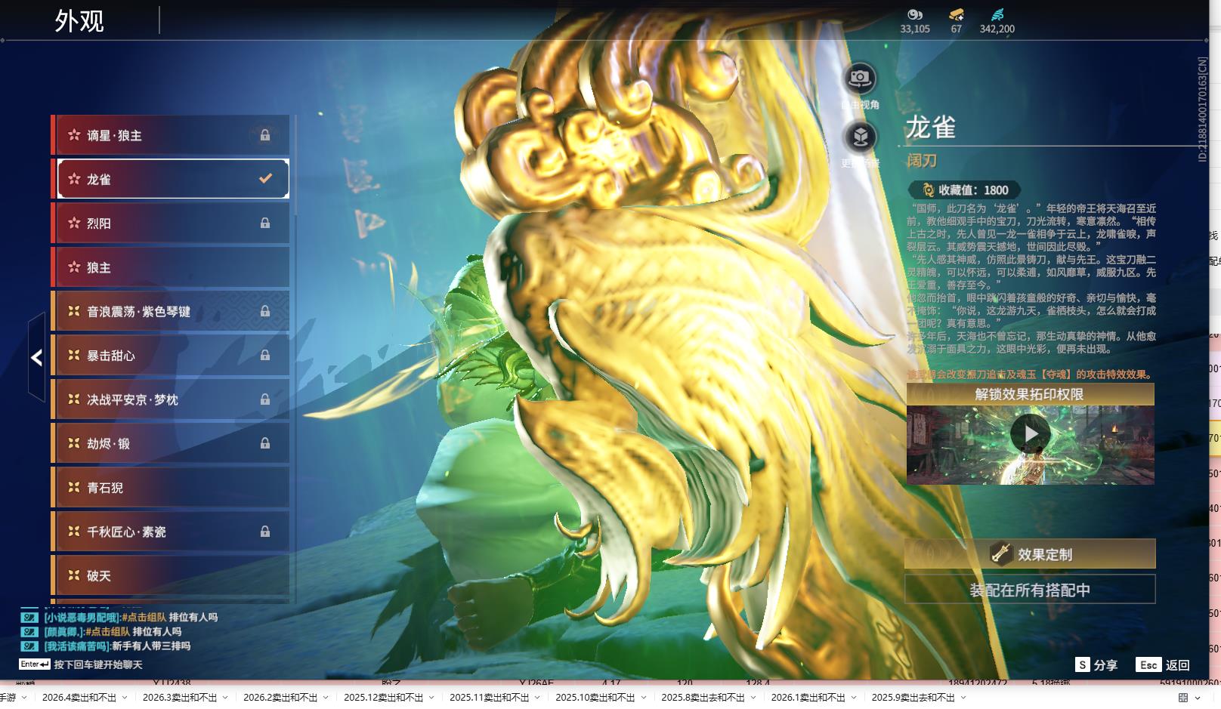Click the 装配在所有搭配中 button
This screenshot has height=709, width=1221.
[1030, 590]
